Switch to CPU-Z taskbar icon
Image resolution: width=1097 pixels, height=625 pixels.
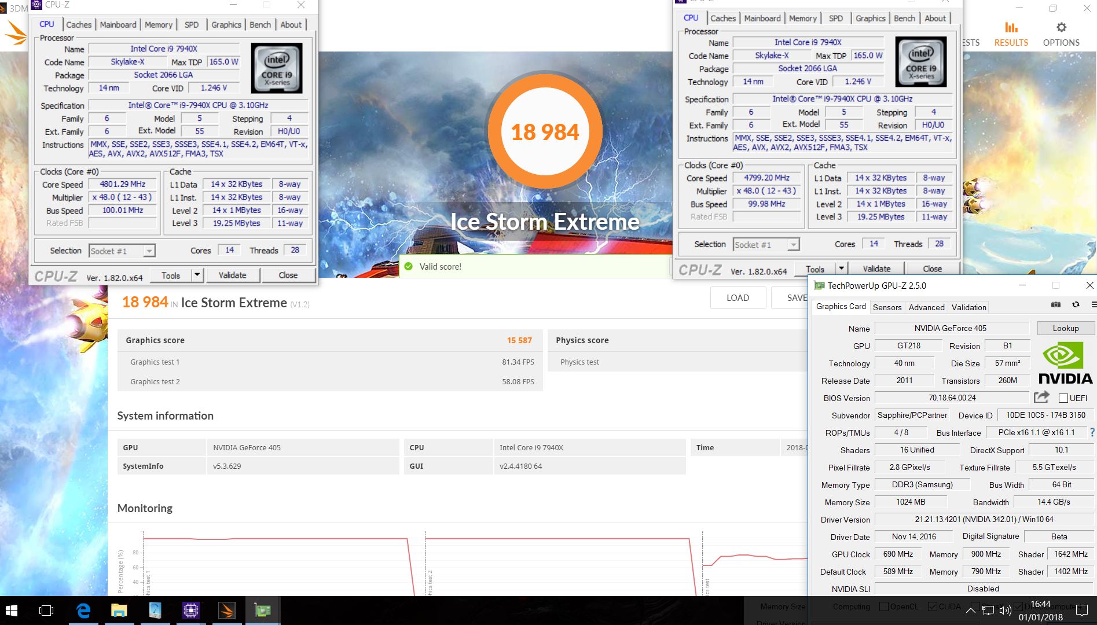click(x=190, y=611)
